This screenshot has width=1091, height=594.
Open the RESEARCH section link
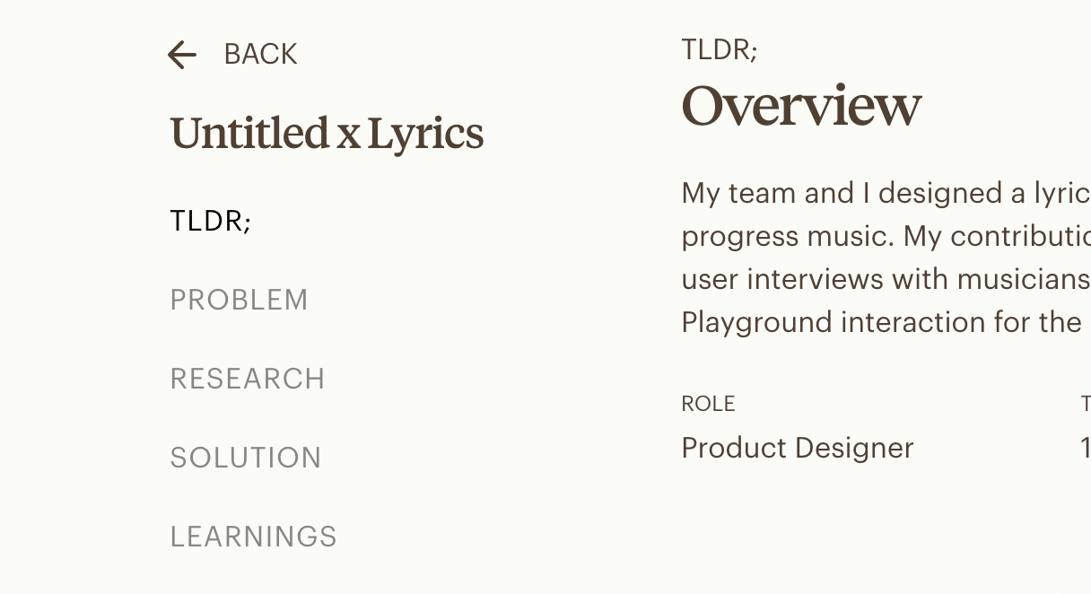click(x=248, y=379)
